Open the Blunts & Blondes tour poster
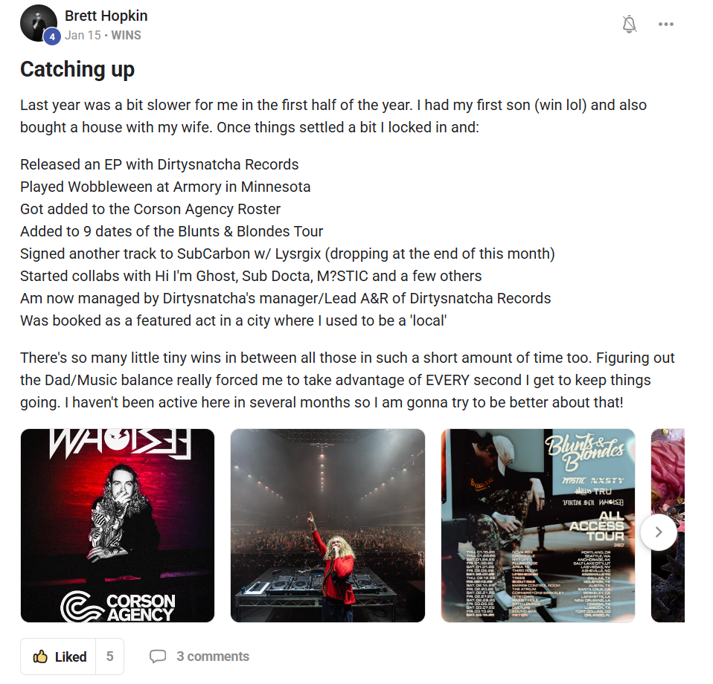 [538, 526]
